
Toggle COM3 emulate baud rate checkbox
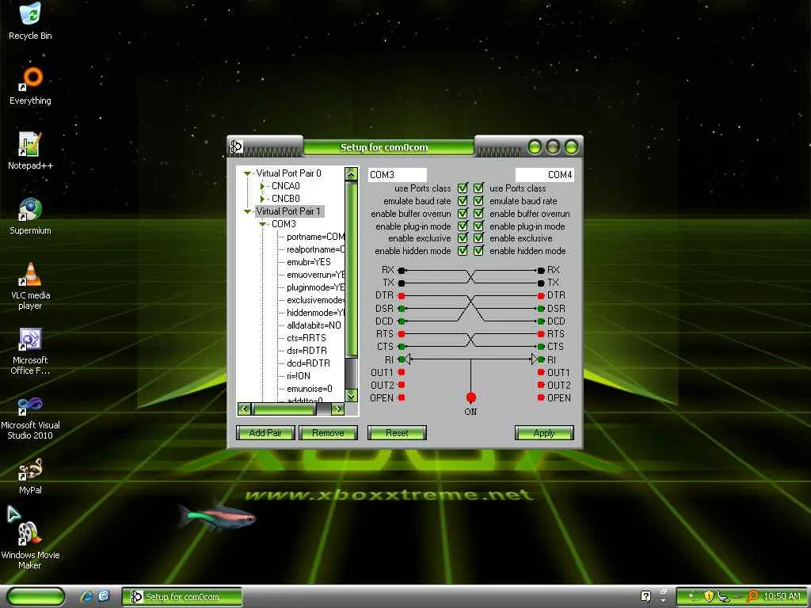[463, 200]
